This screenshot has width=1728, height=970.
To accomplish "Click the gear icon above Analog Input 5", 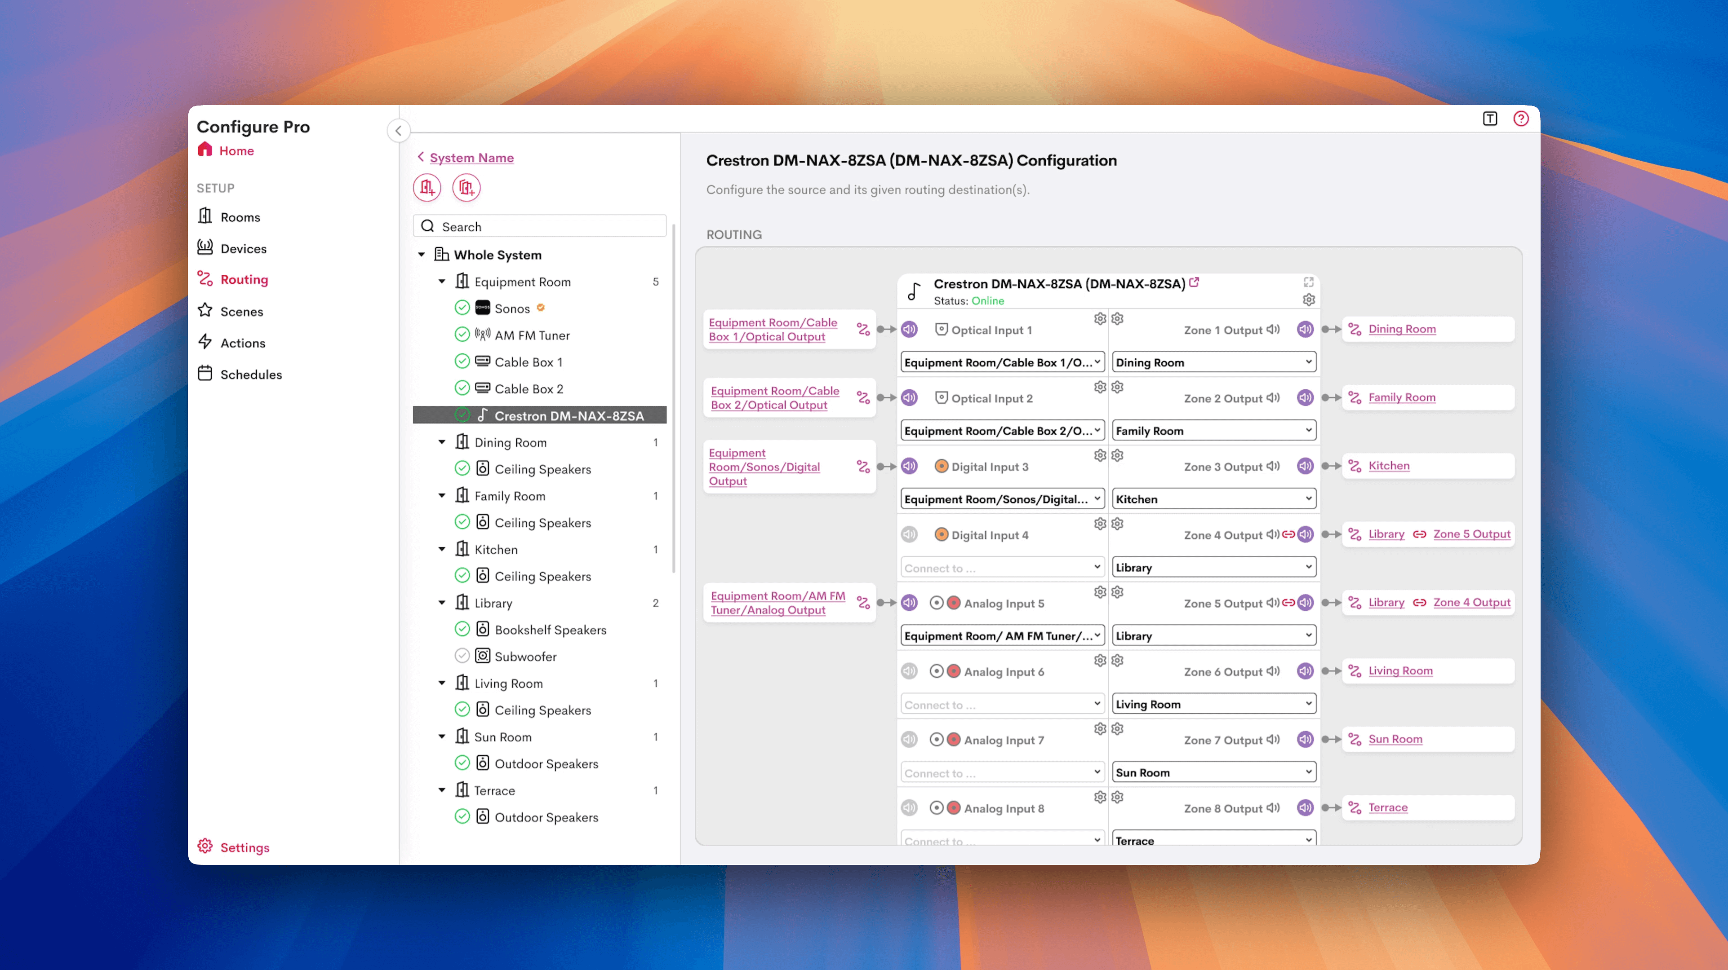I will click(1099, 592).
